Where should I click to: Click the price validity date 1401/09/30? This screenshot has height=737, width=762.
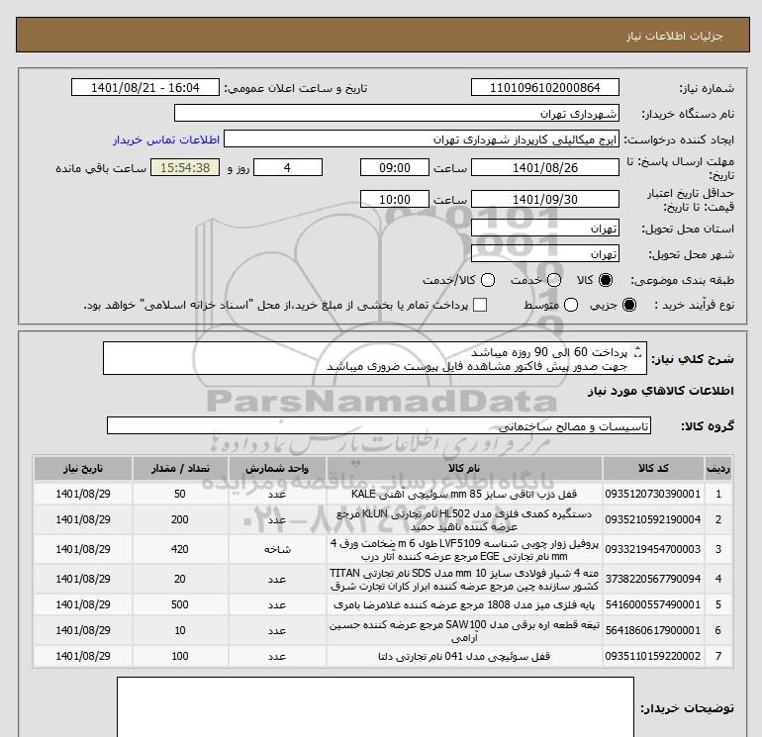coord(544,199)
